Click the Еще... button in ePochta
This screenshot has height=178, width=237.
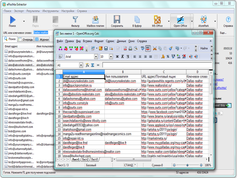[x=223, y=33]
